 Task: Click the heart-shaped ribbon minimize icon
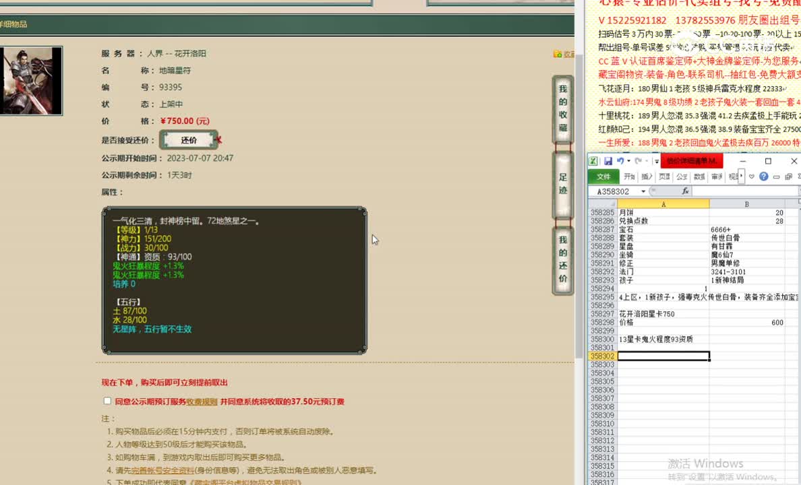click(x=751, y=176)
